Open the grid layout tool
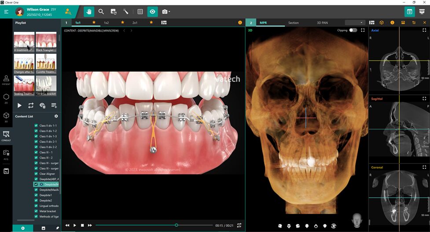430x232 pixels. tap(140, 11)
